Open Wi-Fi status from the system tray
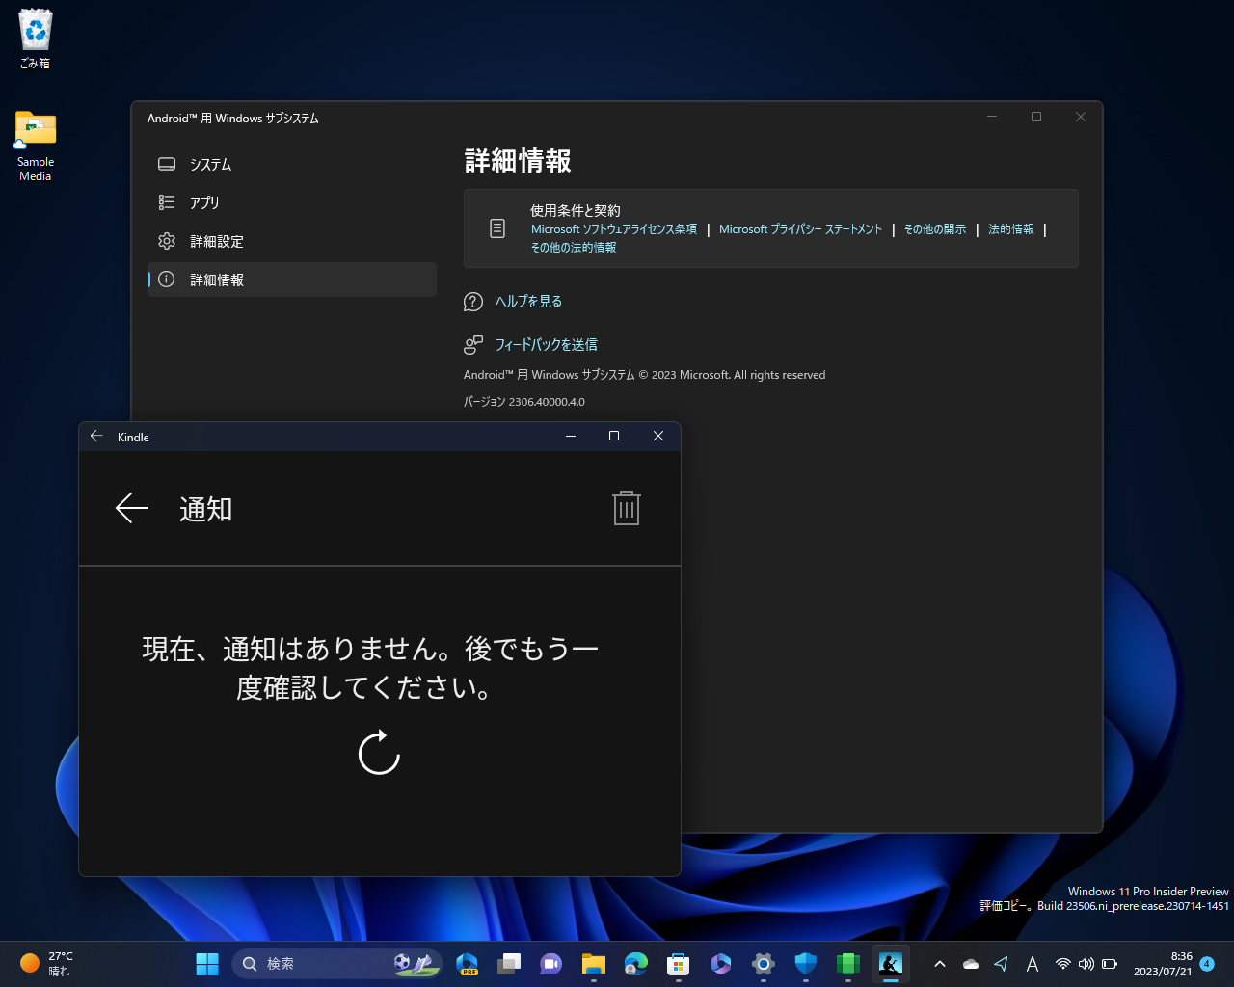The image size is (1234, 987). (x=1063, y=964)
